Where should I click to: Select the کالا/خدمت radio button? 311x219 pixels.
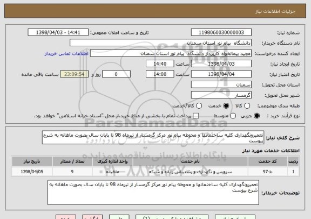[x=199, y=106]
